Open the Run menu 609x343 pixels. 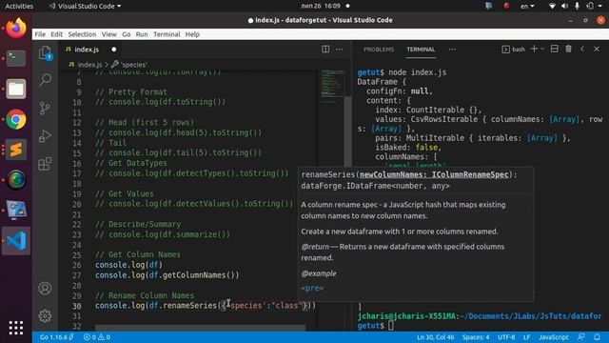142,34
